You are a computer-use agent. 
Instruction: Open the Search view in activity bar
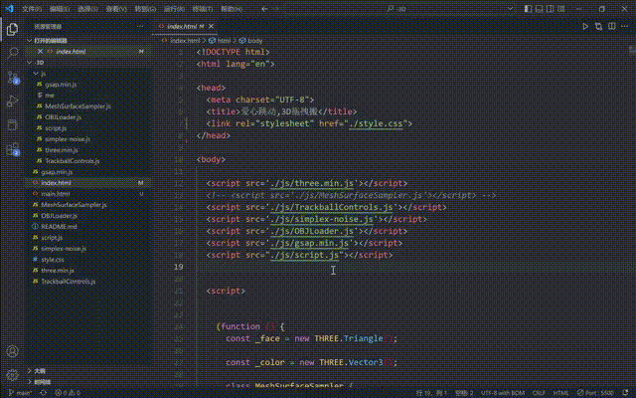tap(12, 53)
